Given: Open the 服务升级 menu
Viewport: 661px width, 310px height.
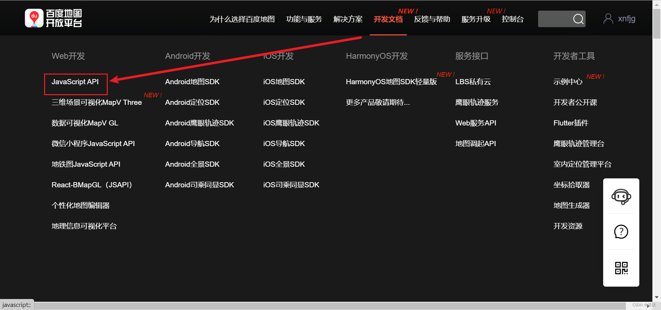Looking at the screenshot, I should tap(476, 19).
